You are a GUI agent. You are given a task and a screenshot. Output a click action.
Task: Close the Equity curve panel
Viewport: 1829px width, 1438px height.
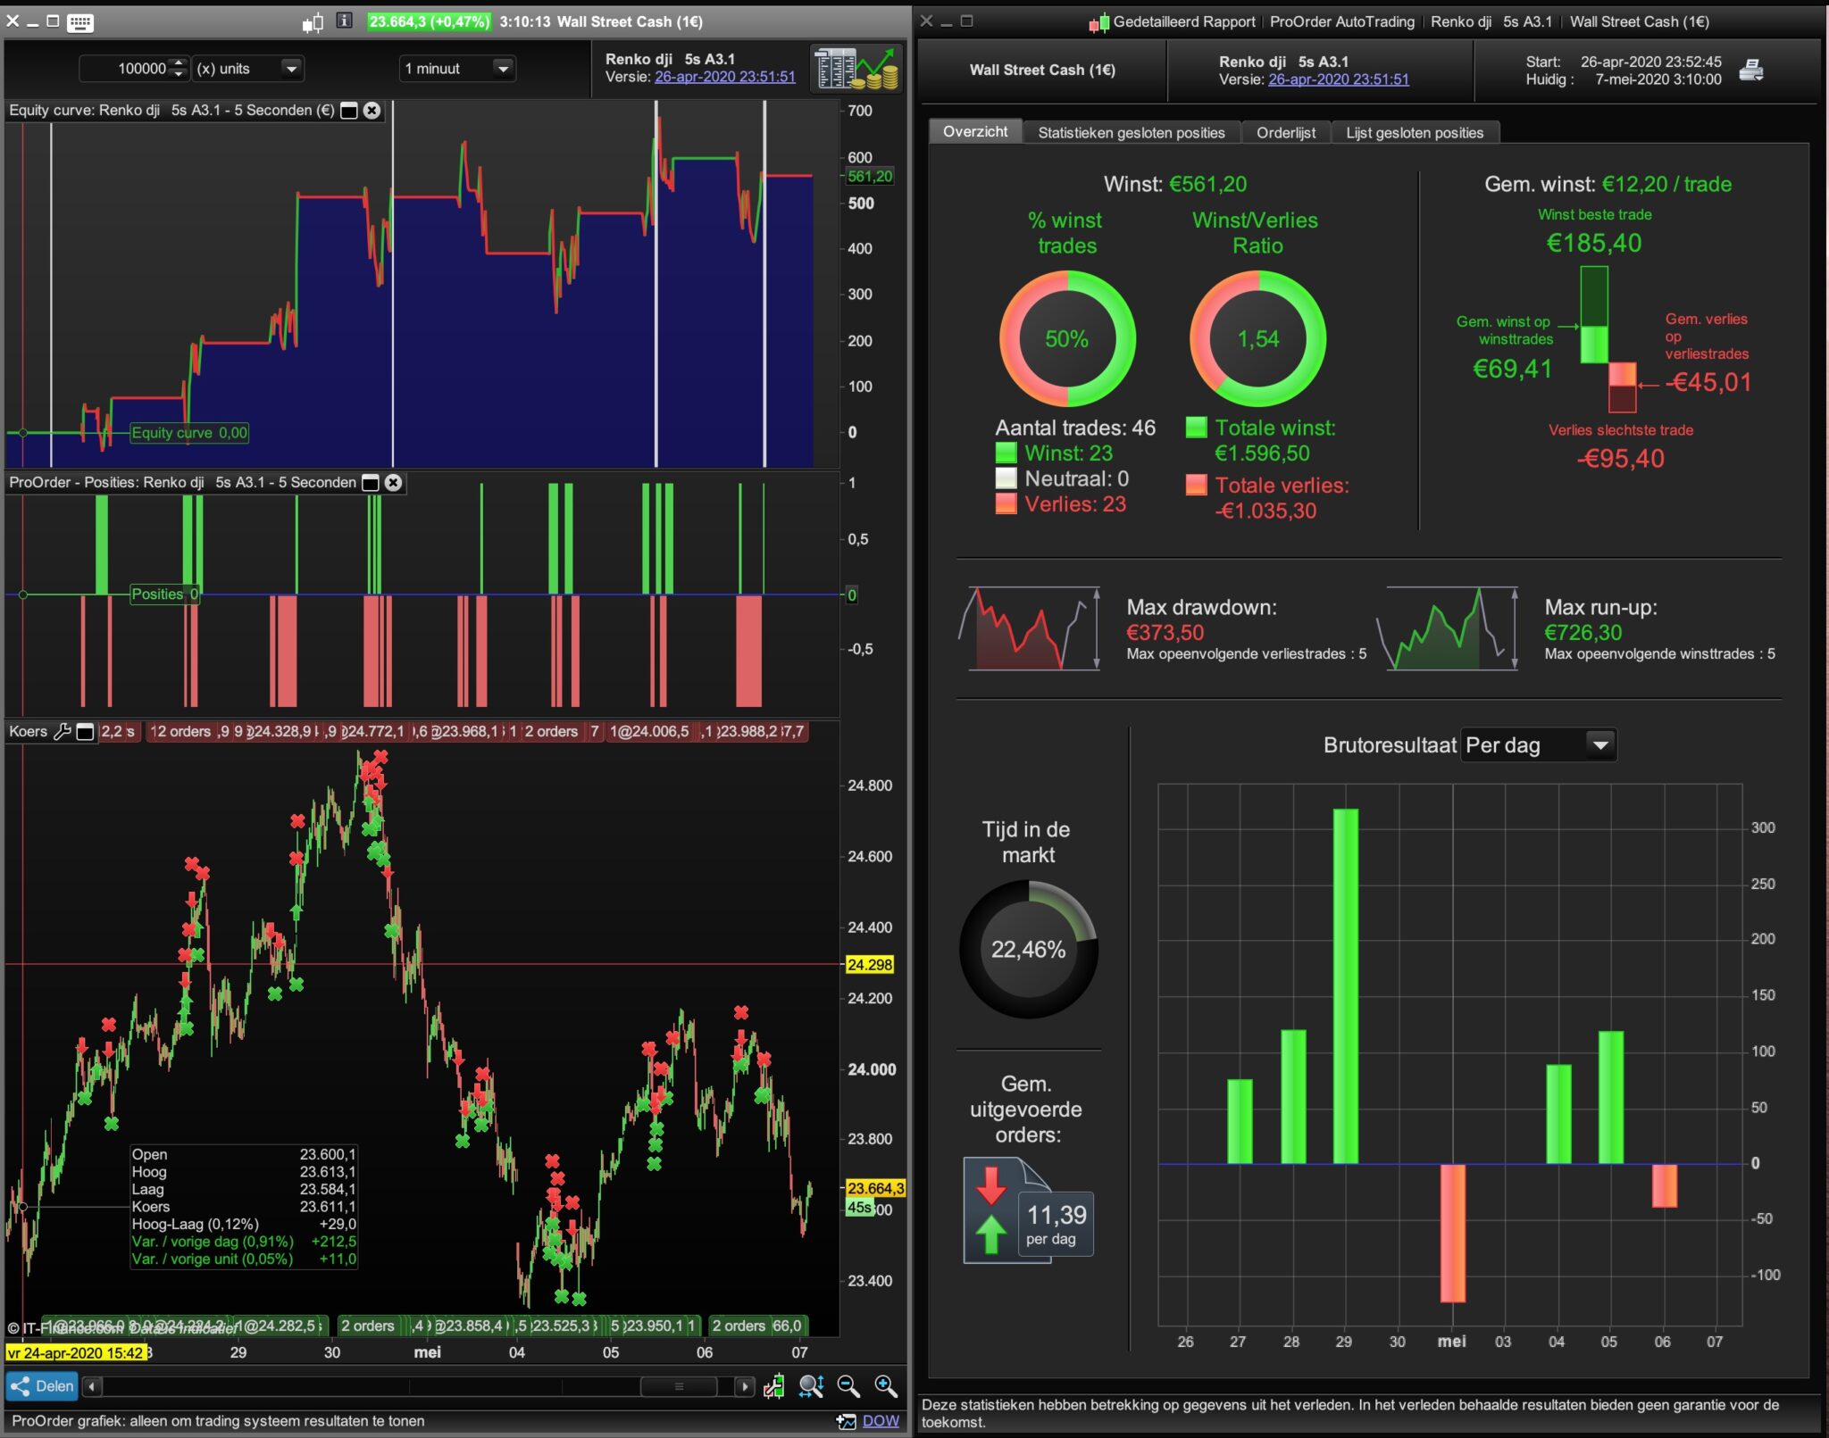click(372, 111)
